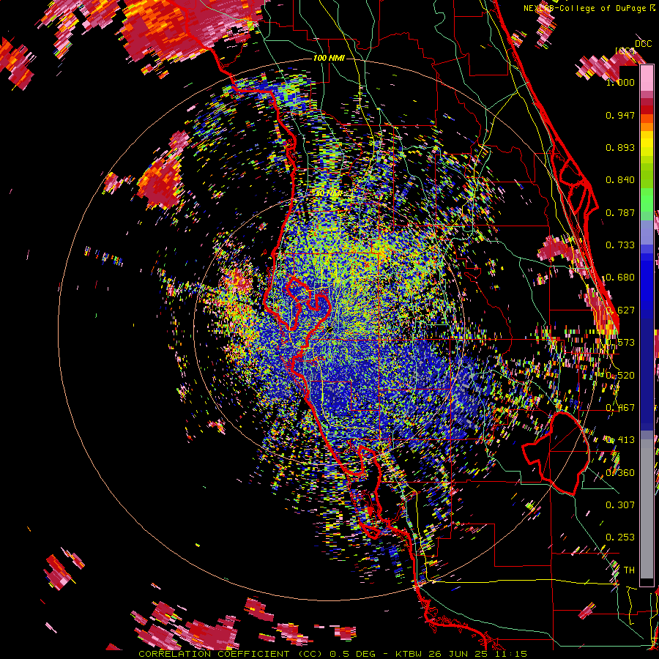Pick the yellow segment of the color bar

(x=647, y=143)
